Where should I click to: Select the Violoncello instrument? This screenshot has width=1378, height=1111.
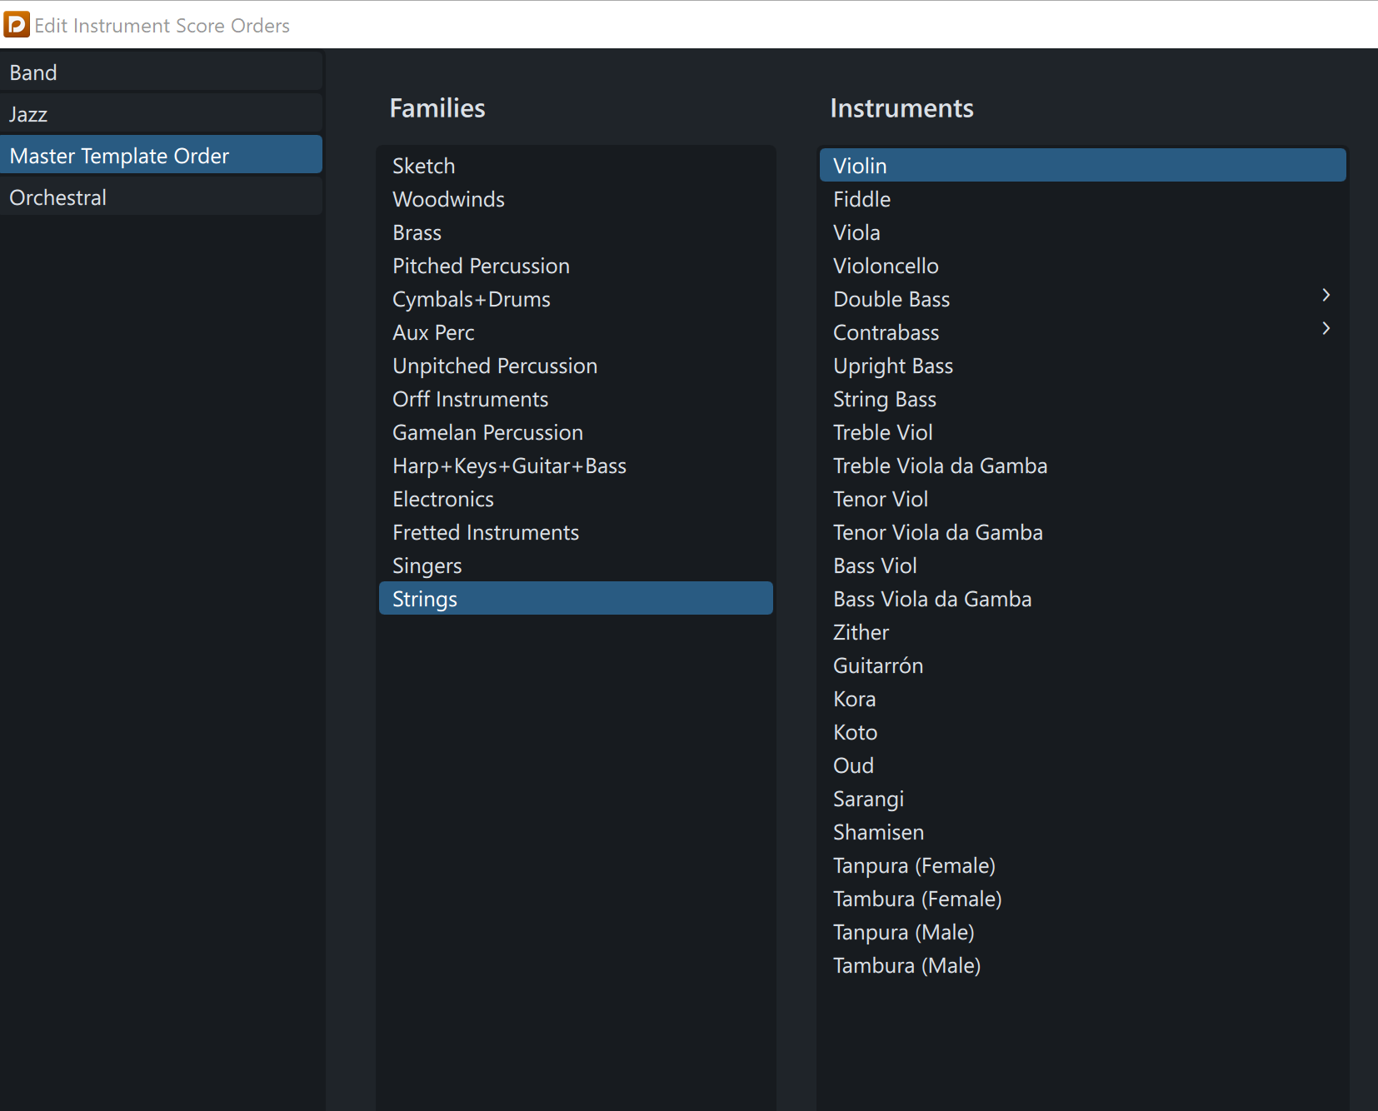886,266
